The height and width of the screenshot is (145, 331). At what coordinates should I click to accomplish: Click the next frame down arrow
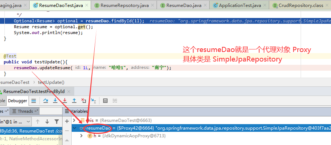(x=47, y=122)
